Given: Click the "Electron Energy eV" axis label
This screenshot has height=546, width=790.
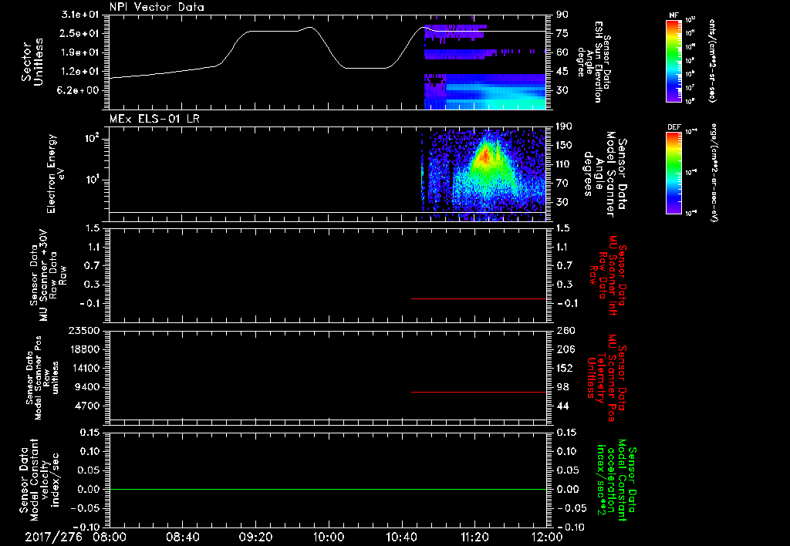Looking at the screenshot, I should tap(56, 174).
